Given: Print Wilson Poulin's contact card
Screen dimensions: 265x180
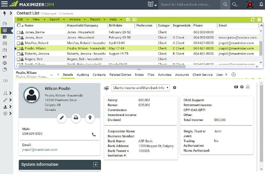Looking at the screenshot, I should 76,118.
